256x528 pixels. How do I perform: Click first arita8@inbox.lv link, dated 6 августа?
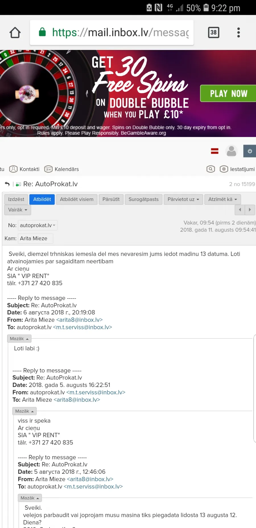tap(79, 320)
